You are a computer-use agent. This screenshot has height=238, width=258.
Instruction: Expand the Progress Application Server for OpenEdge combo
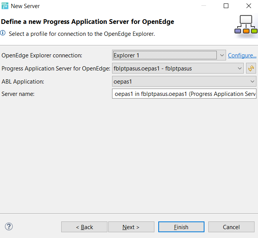(x=178, y=68)
